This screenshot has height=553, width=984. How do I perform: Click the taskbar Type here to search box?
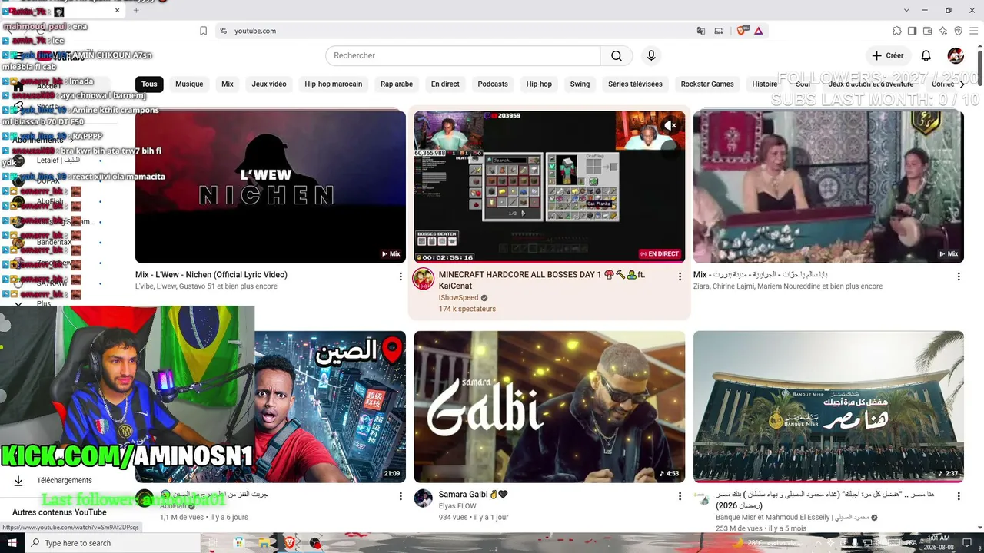(x=111, y=543)
